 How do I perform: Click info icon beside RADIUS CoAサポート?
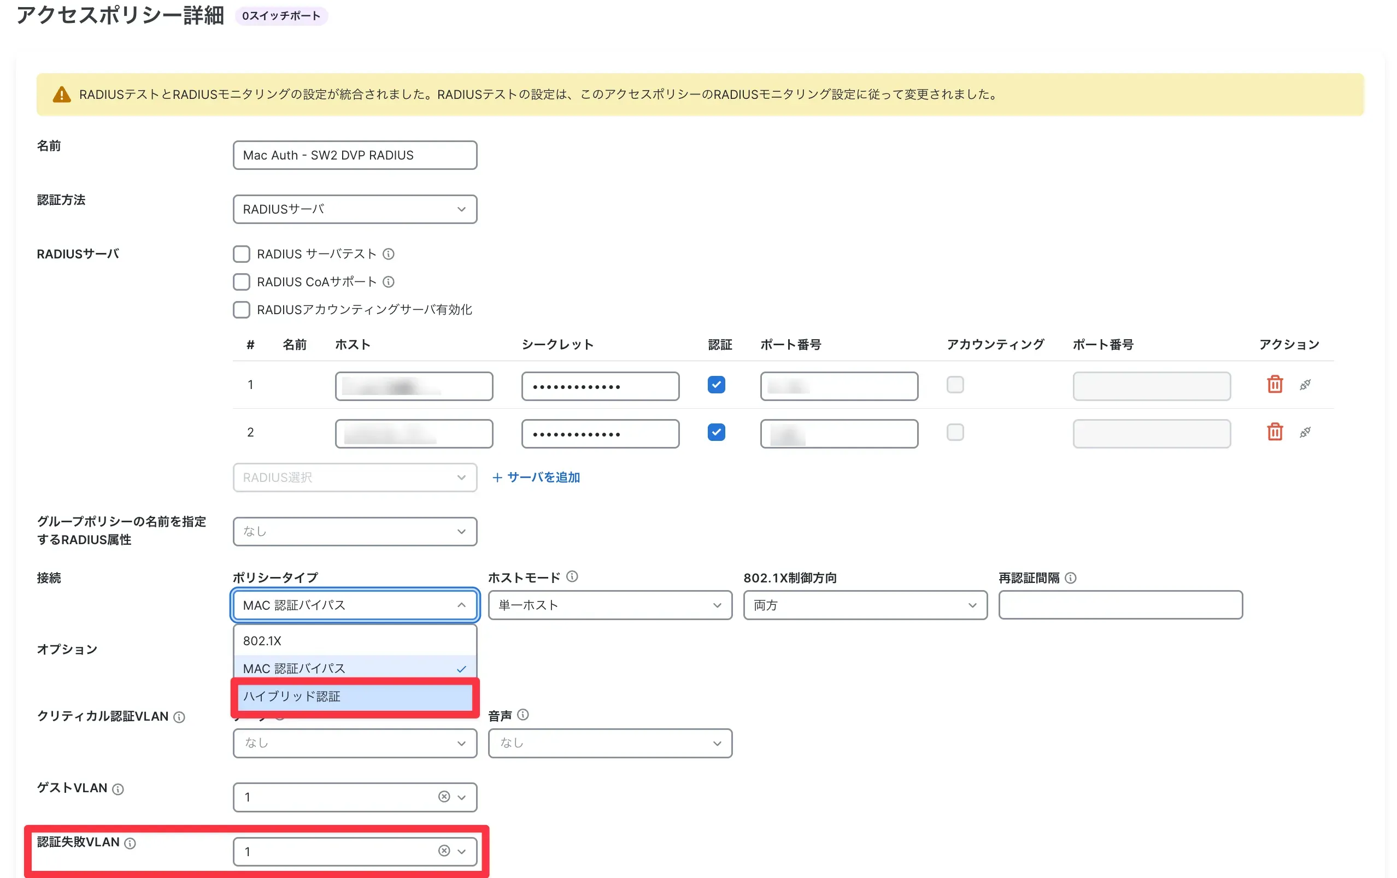389,282
